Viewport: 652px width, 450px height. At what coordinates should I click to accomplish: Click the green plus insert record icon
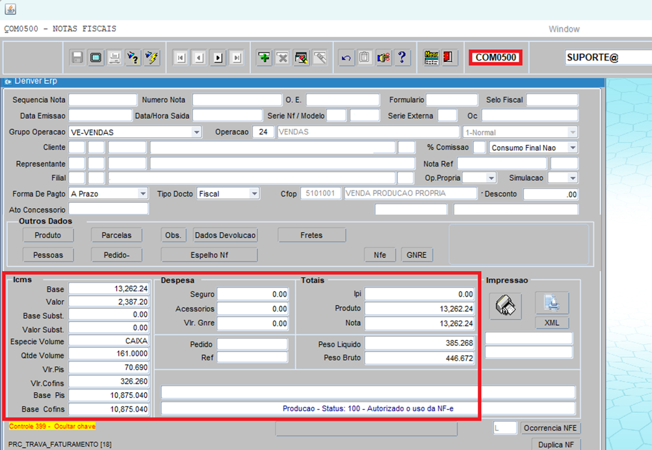(265, 58)
